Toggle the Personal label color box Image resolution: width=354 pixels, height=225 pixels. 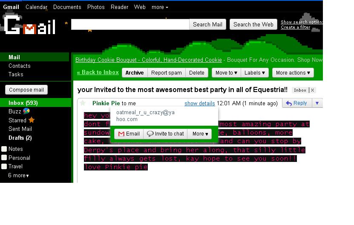4,157
